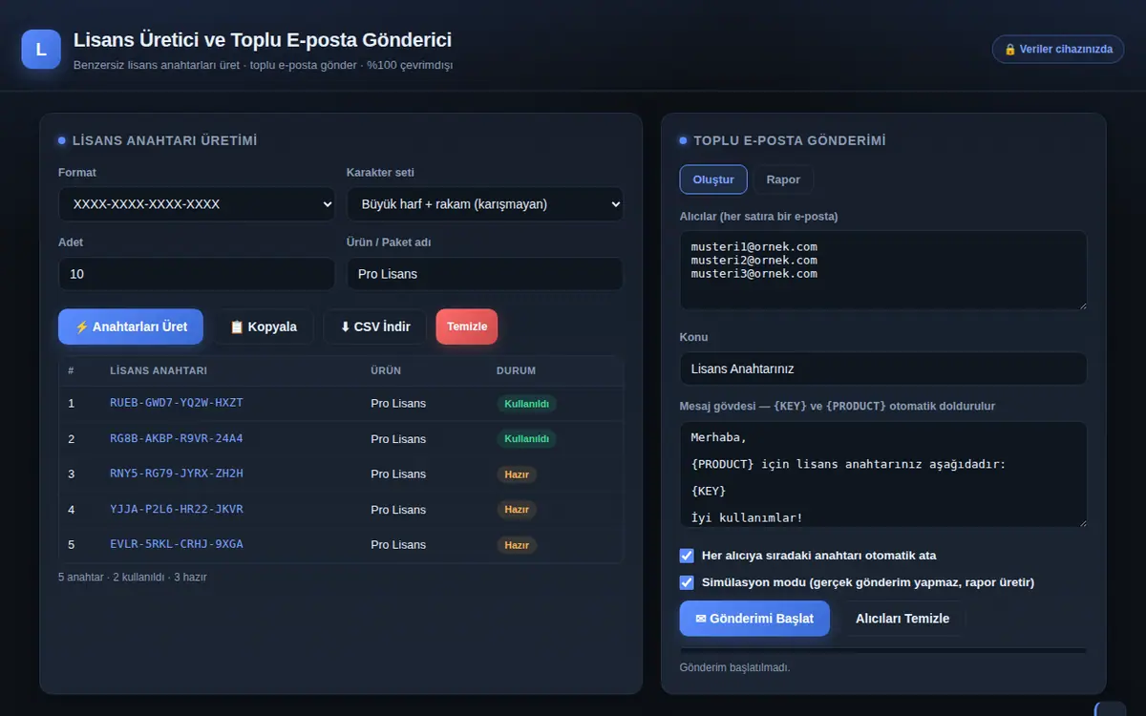This screenshot has width=1146, height=716.
Task: Expand the Karakter seti dropdown
Action: point(485,204)
